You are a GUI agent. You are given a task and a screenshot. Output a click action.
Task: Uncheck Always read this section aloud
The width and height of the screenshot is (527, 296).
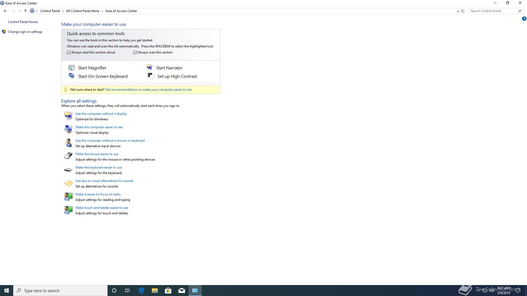(69, 52)
